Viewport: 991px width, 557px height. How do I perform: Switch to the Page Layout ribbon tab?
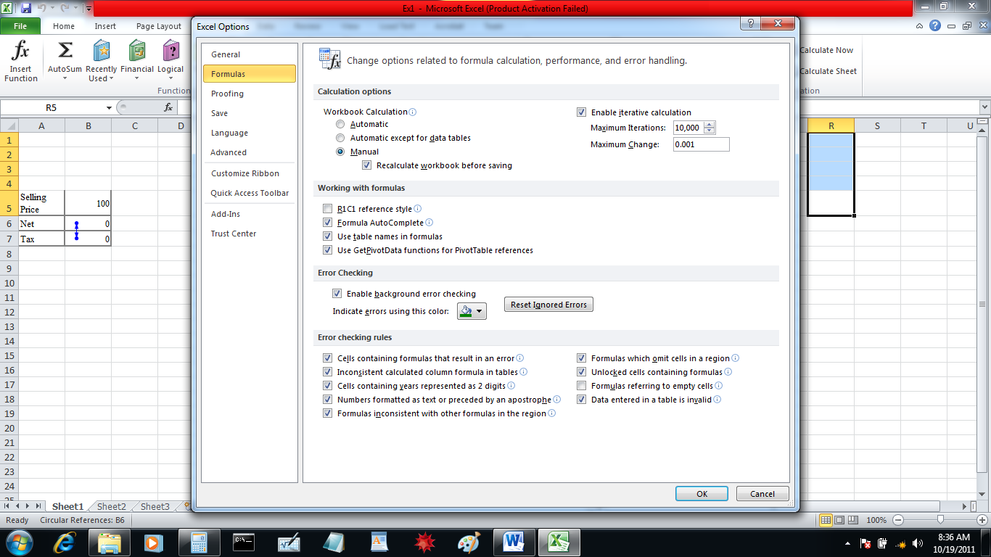coord(159,26)
